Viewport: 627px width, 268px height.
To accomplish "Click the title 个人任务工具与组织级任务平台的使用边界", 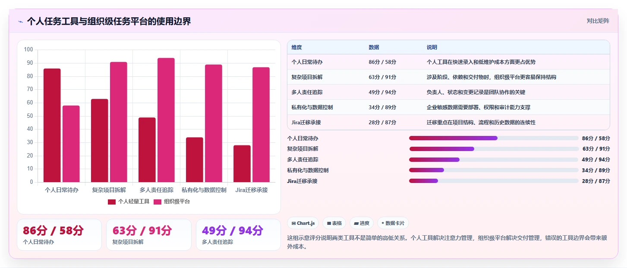I will [109, 22].
